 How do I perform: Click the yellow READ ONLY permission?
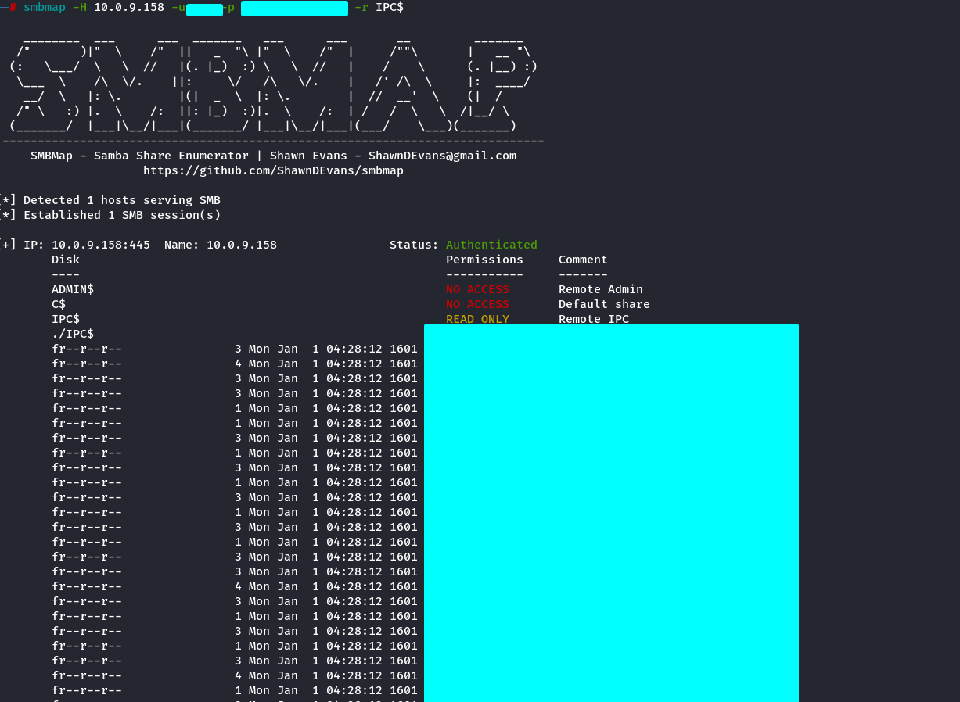[x=477, y=318]
